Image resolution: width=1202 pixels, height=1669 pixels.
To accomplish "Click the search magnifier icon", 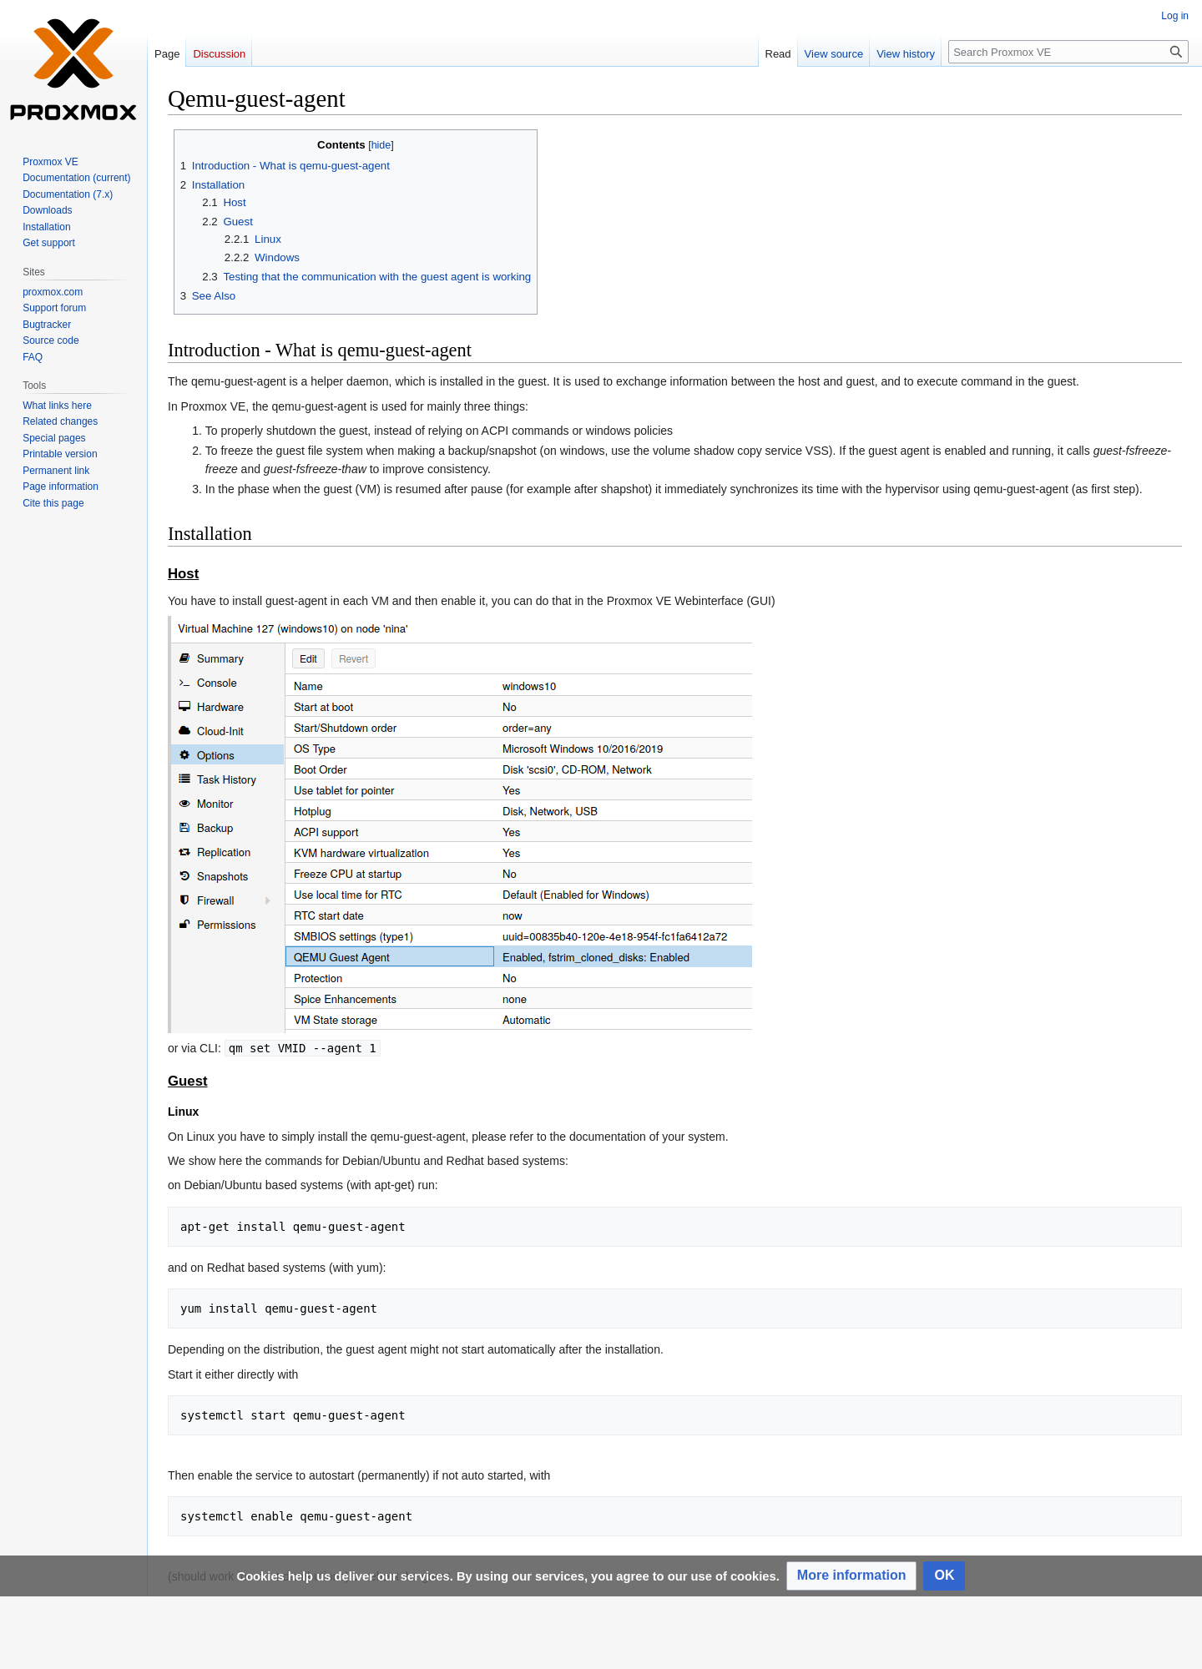I will click(x=1176, y=52).
